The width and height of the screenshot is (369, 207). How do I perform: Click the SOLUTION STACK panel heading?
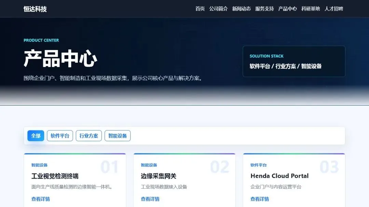point(266,56)
